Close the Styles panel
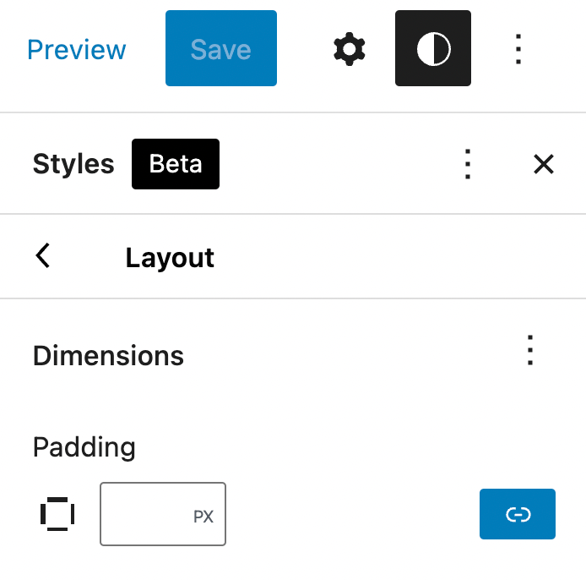The image size is (586, 580). pos(543,164)
